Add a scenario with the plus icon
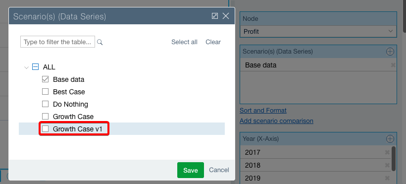Viewport: 406px width, 184px height. 390,52
